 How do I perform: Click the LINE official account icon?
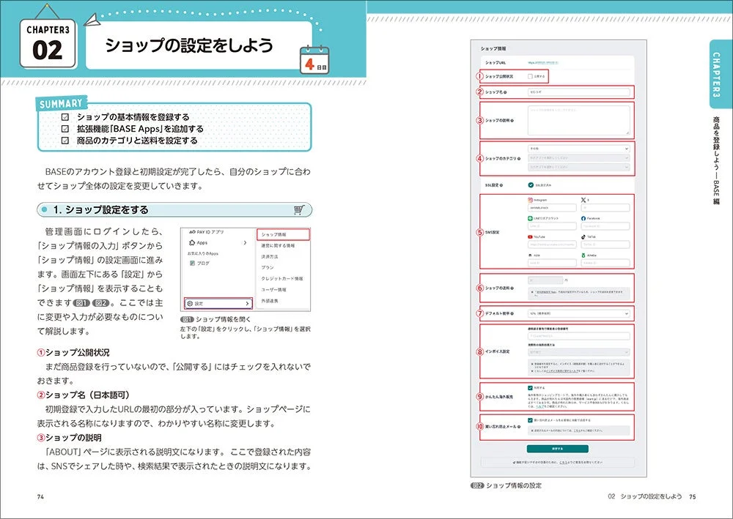coord(530,218)
